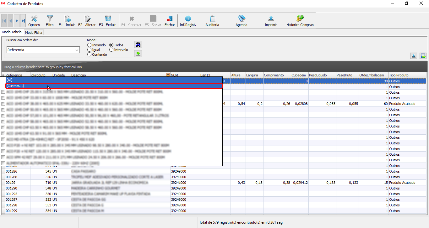Click F3 - Excluir trash icon
429x228 pixels.
tap(107, 21)
